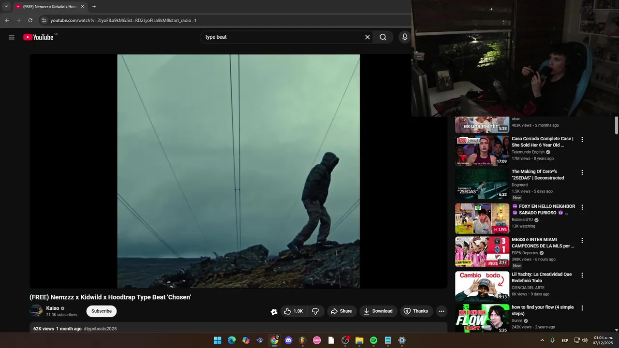
Task: Open options for Lil Yachty video
Action: 582,275
